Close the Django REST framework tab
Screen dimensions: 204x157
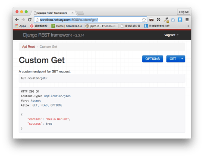[x=72, y=13]
